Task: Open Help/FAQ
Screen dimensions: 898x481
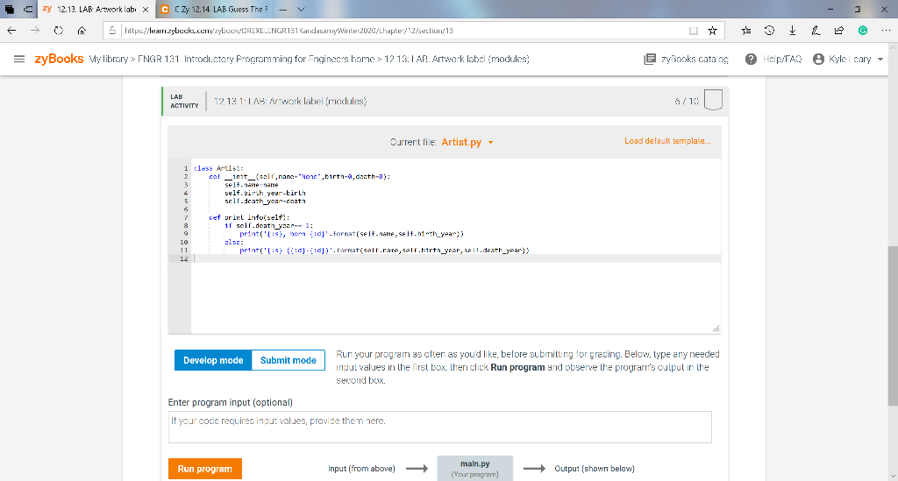Action: tap(773, 59)
